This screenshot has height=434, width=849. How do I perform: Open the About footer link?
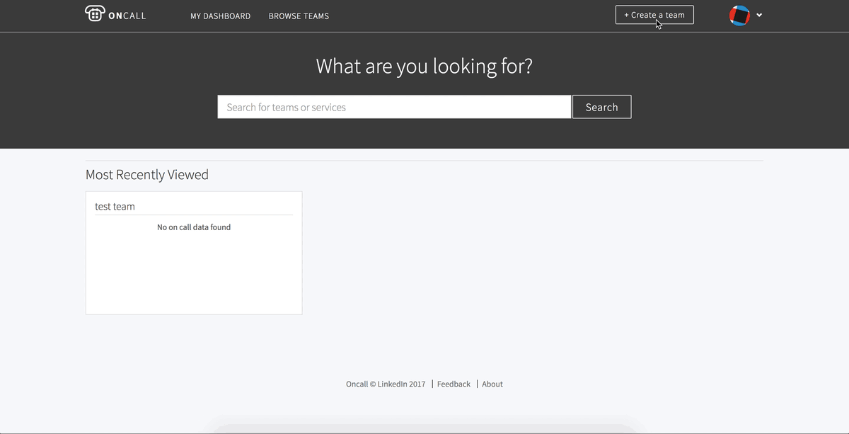pos(492,384)
